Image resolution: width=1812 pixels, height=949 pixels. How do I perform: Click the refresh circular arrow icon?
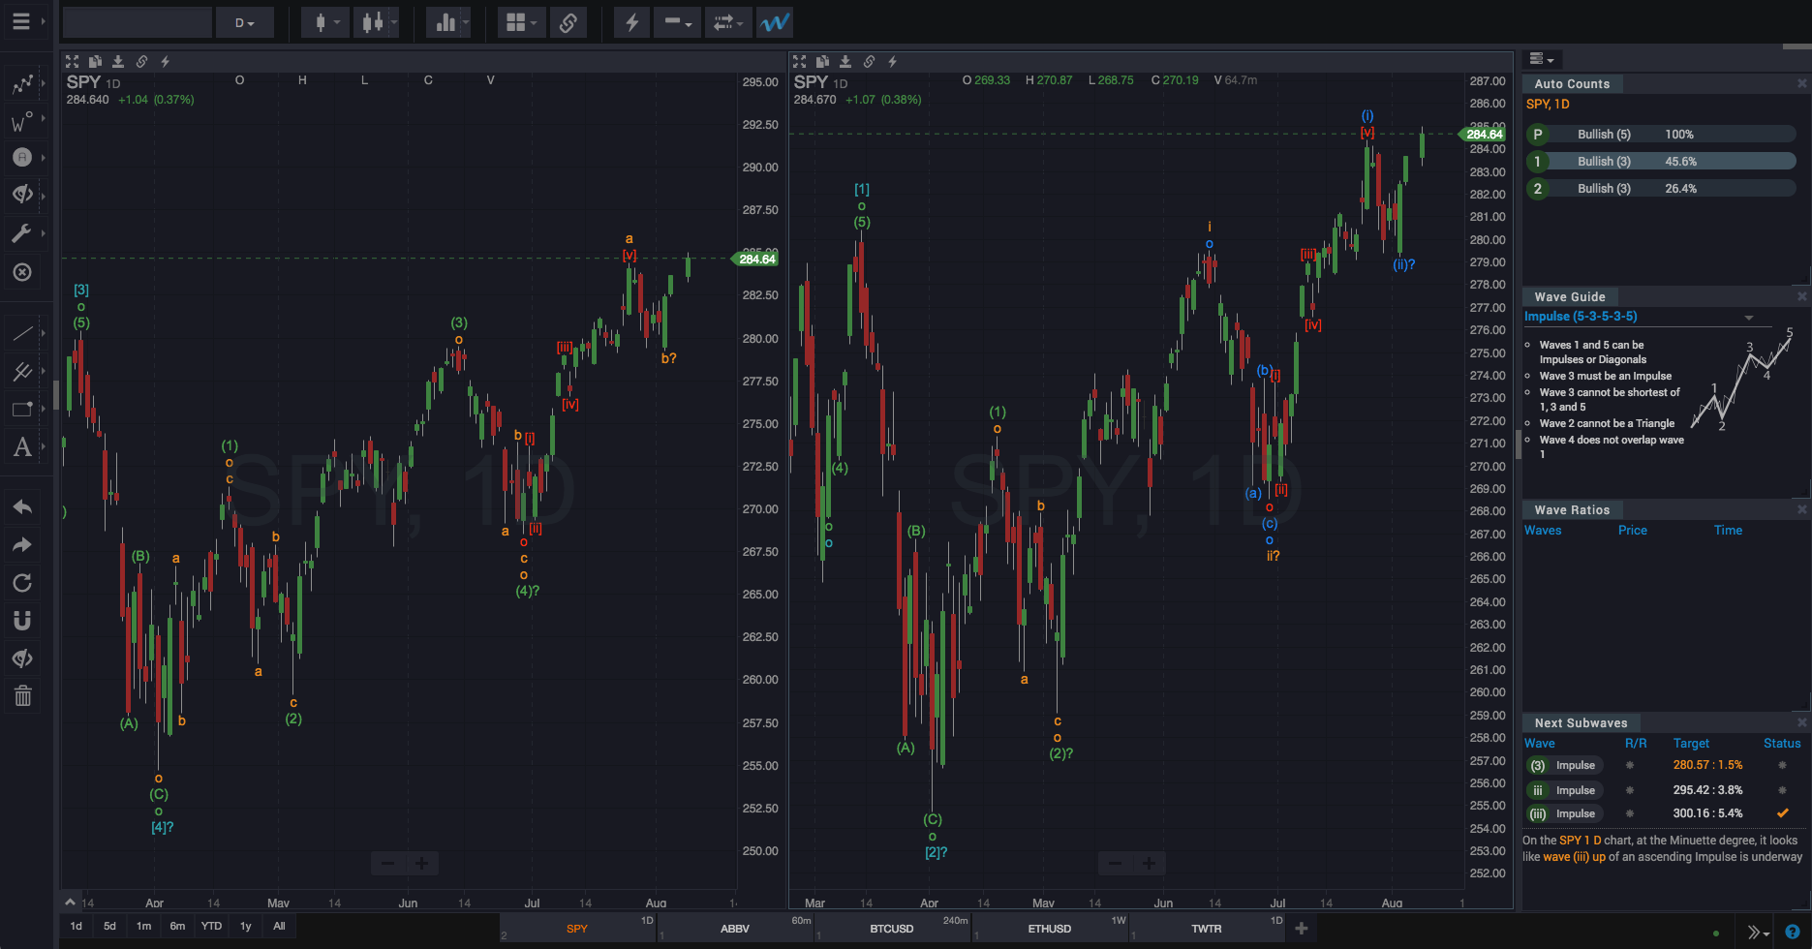(x=23, y=583)
